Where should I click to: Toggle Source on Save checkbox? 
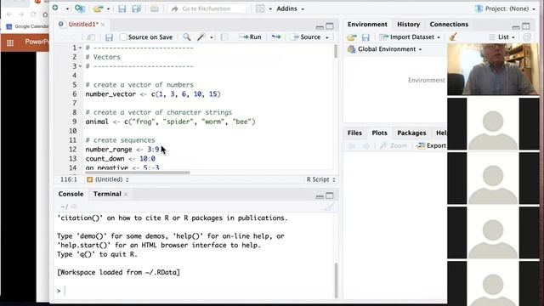[123, 37]
